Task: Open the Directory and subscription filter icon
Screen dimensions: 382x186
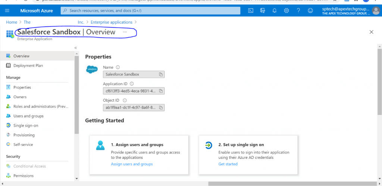Action: coord(262,11)
